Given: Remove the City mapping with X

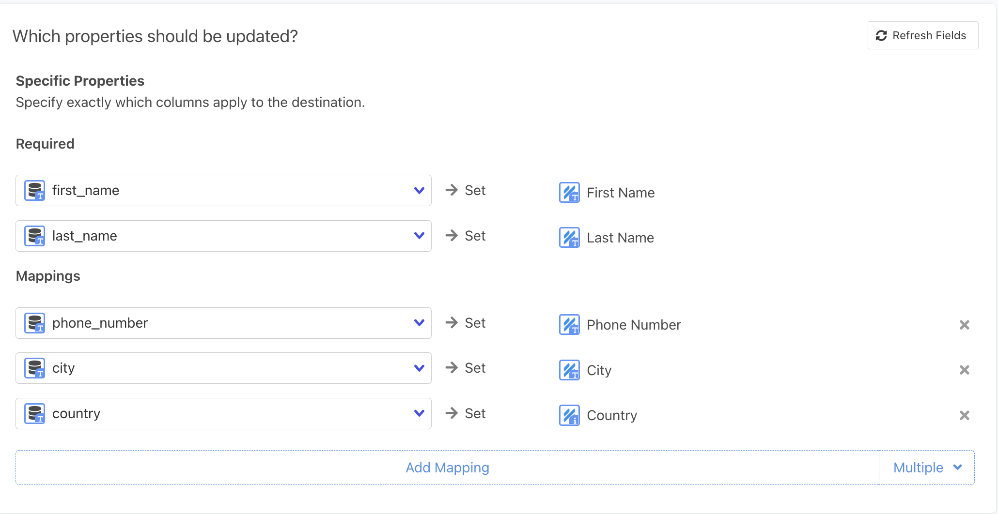Looking at the screenshot, I should pos(964,370).
